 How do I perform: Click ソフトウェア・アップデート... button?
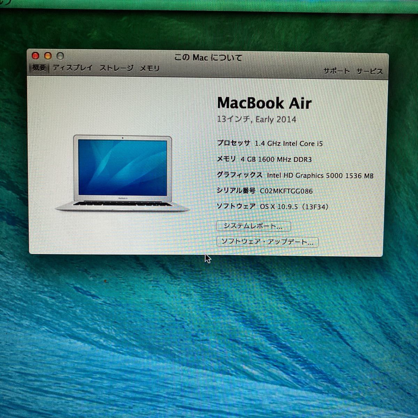268,242
